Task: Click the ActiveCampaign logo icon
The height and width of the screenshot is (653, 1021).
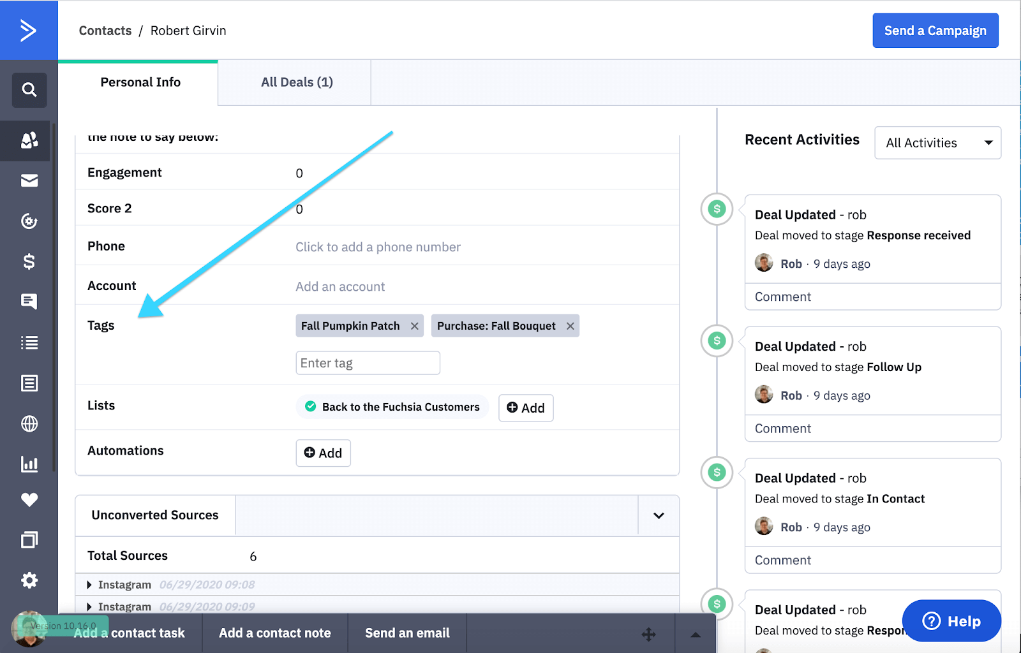Action: (28, 30)
